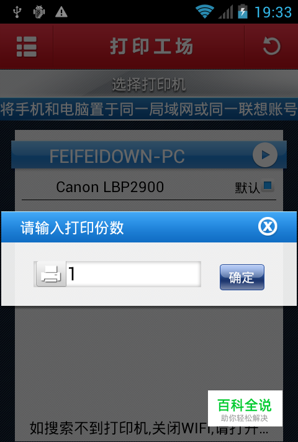The width and height of the screenshot is (298, 442).
Task: Toggle the 默认 default printer checkbox
Action: (x=268, y=186)
